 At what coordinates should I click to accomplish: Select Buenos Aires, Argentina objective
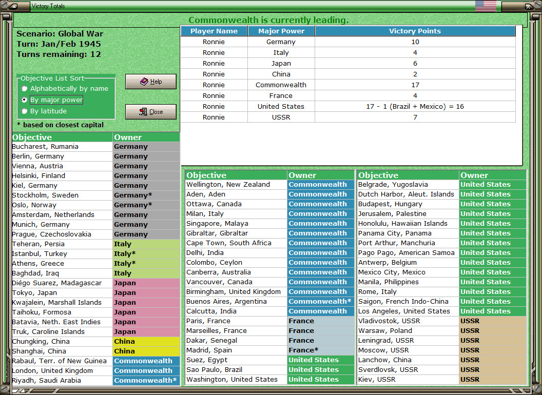point(236,301)
